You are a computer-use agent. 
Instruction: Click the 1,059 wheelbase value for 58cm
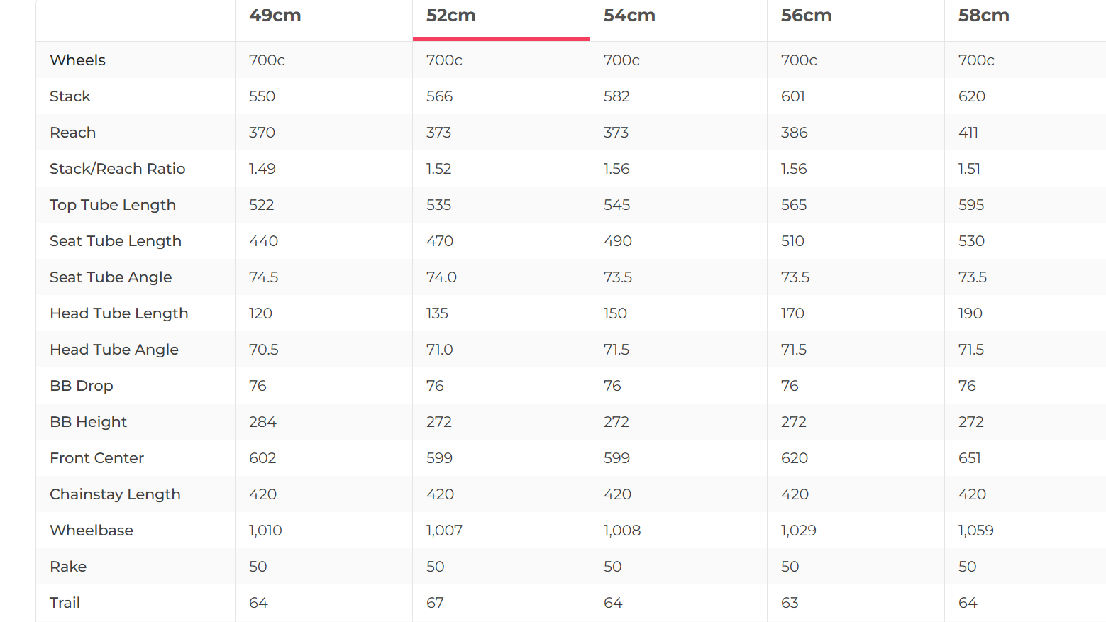(x=975, y=531)
